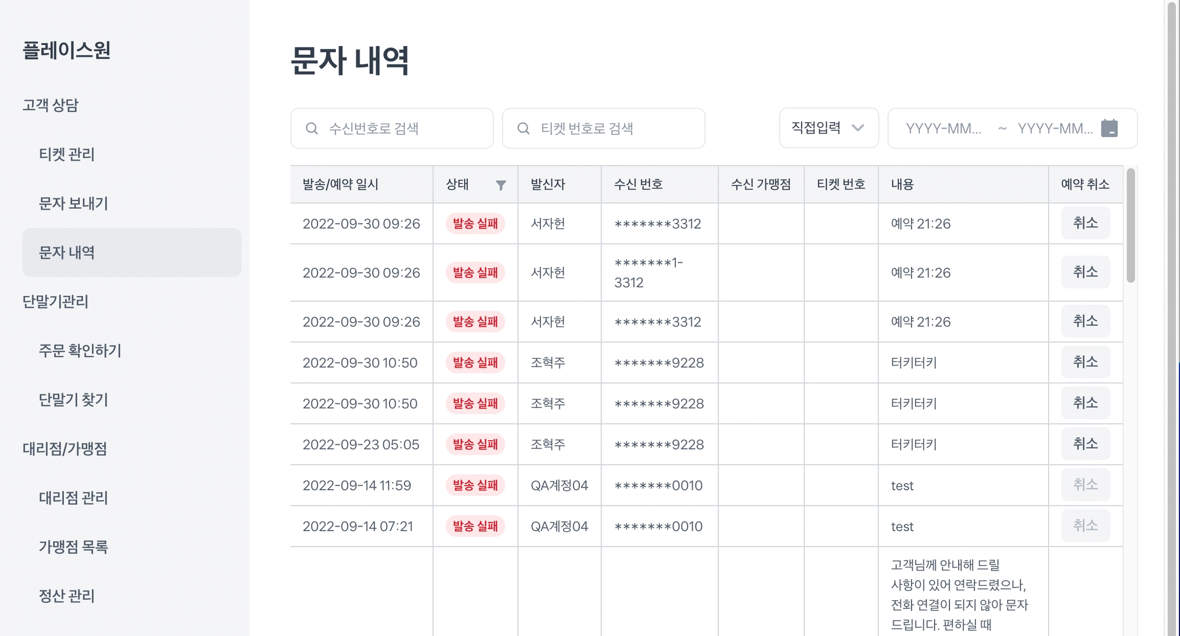Screen dimensions: 1180x636
Task: Cancel the first 서자헌 09:26 reservation
Action: tap(1085, 223)
